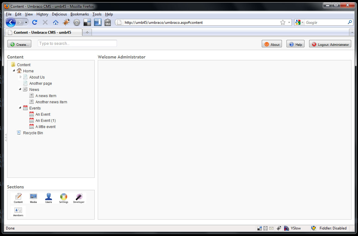358x236 pixels.
Task: Open the Delicious menu
Action: 59,14
